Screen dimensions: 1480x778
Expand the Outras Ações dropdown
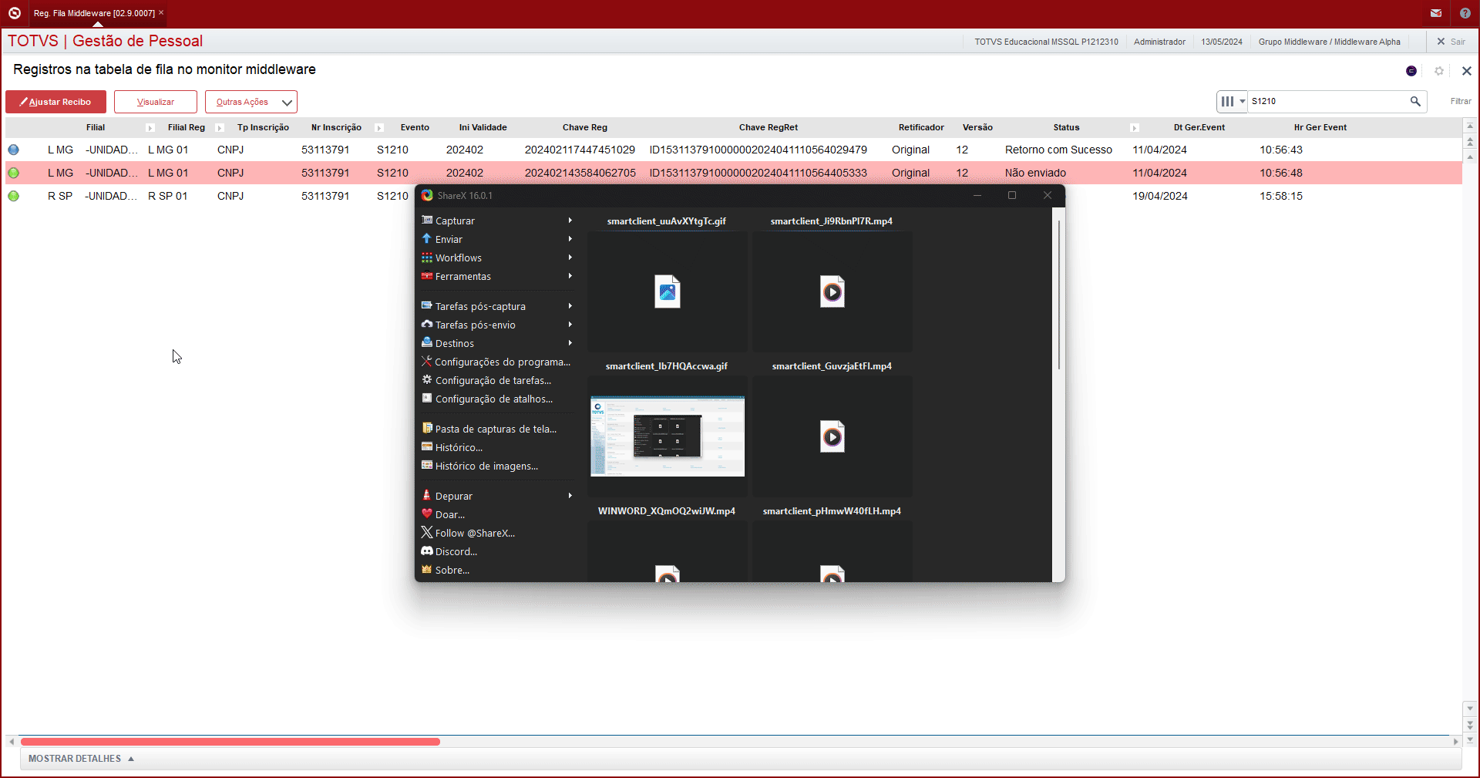[251, 102]
